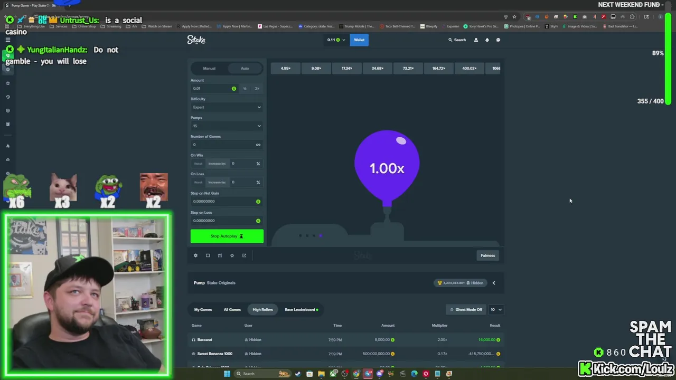This screenshot has height=380, width=676.
Task: Click the Stop on Net Gain field
Action: pyautogui.click(x=227, y=202)
